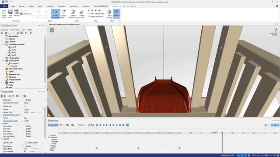
Task: Click the Aspect (width/height) value field
Action: tap(34, 121)
